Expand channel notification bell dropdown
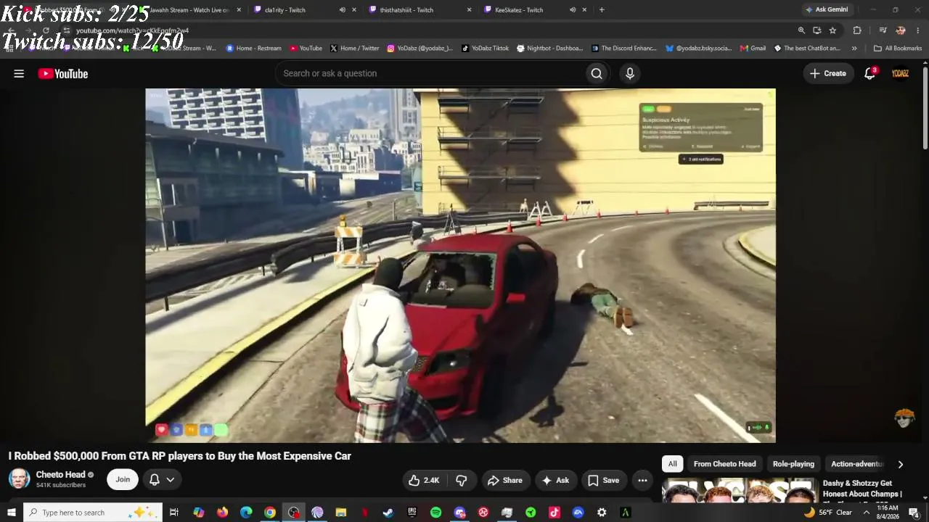Viewport: 929px width, 522px height. tap(162, 479)
